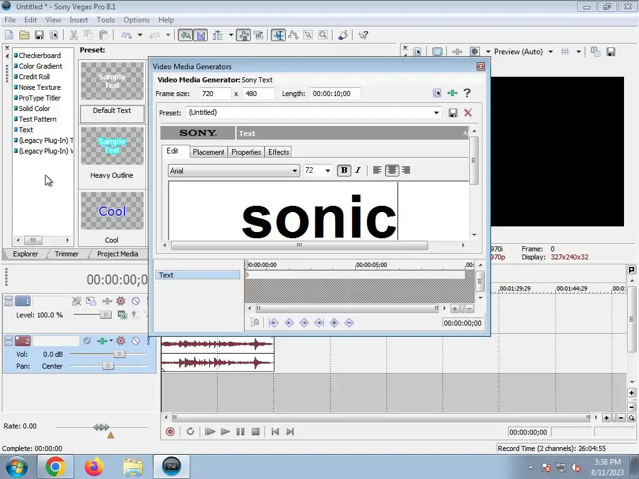Click the green plug-in chain icon in dialog

452,94
